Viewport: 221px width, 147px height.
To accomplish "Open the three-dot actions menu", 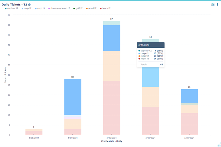I will 218,4.
